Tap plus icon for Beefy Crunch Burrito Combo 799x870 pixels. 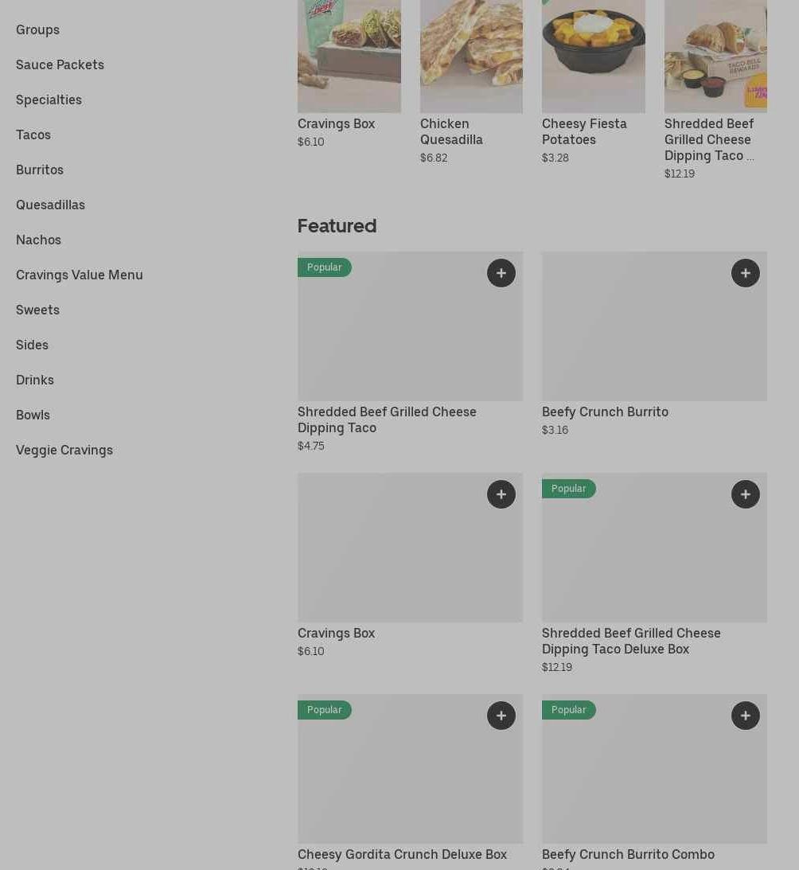[745, 716]
